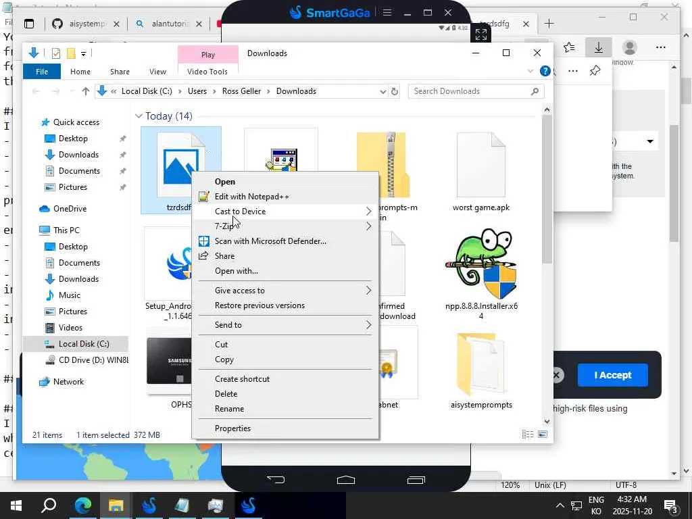
Task: Click Cut in context menu
Action: pos(221,344)
